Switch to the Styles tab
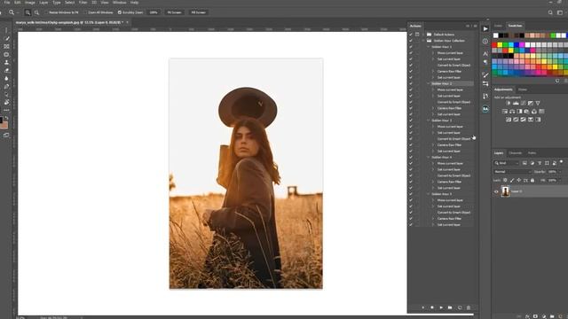This screenshot has width=568, height=319. coord(523,89)
